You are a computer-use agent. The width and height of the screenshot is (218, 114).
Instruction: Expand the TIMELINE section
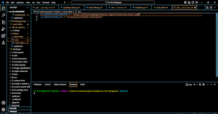pos(19,111)
